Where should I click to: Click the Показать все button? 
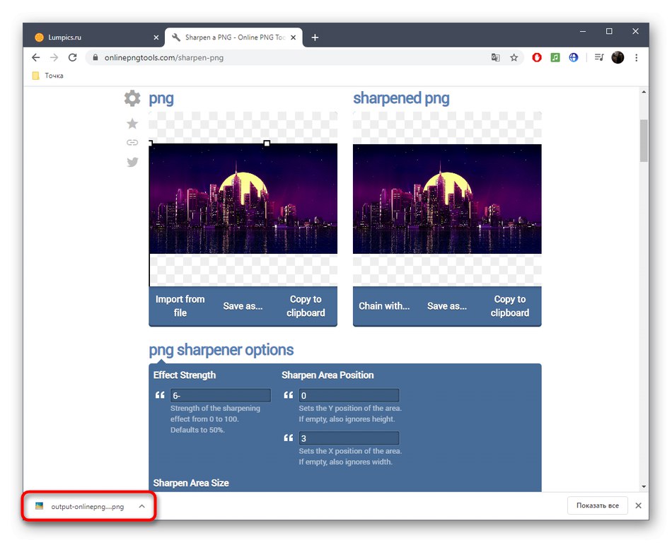click(596, 506)
